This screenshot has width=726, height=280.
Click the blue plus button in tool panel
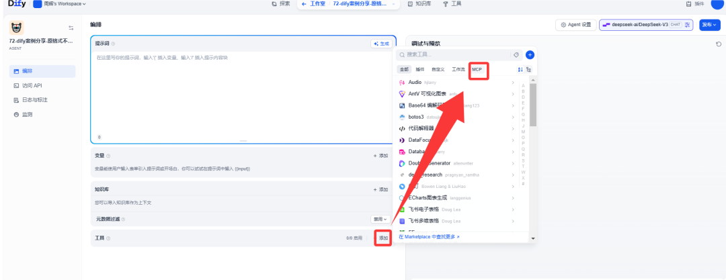click(x=530, y=55)
